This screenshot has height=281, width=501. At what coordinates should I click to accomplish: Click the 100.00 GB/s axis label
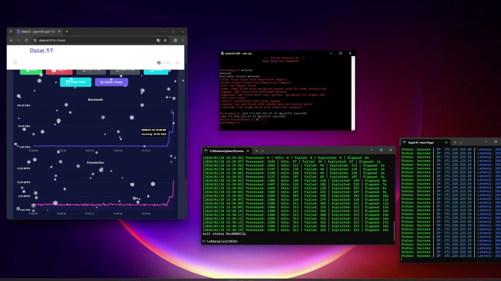(23, 105)
